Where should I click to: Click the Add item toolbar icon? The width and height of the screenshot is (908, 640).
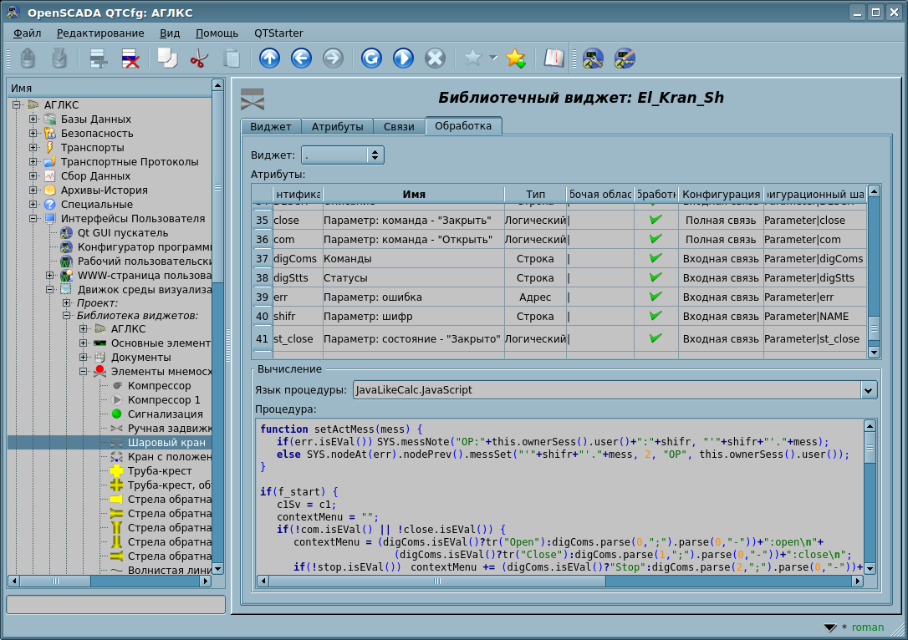tap(99, 58)
